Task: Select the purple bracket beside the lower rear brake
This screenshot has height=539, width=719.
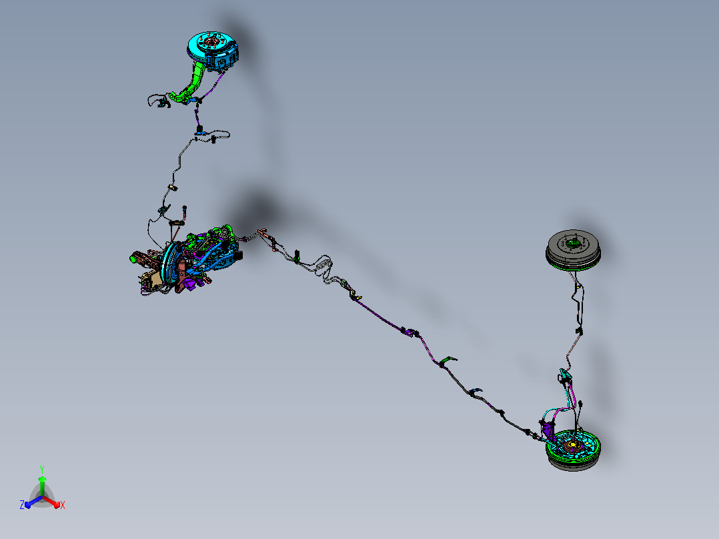Action: click(548, 431)
